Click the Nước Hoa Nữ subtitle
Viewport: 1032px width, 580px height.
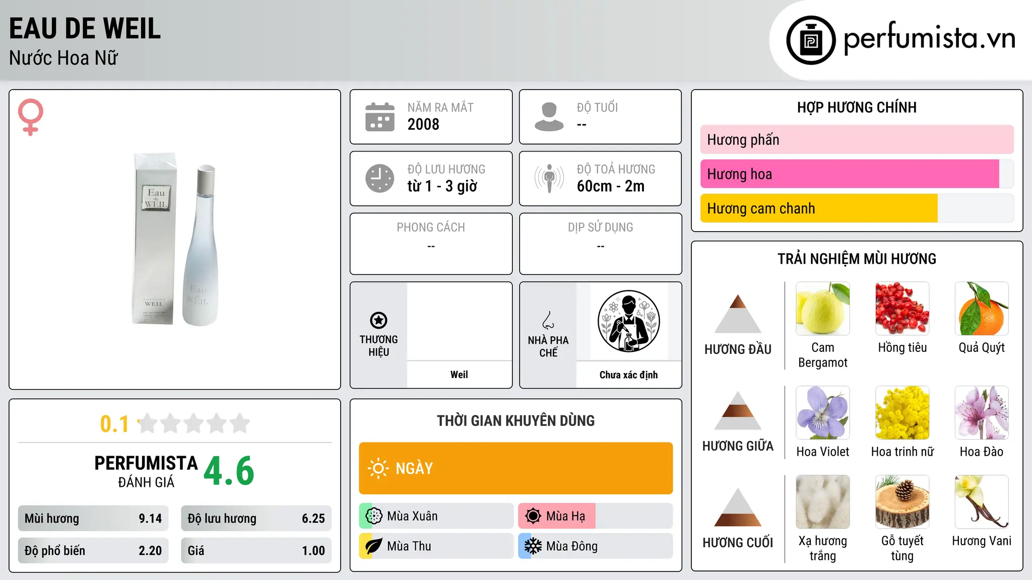(x=63, y=58)
